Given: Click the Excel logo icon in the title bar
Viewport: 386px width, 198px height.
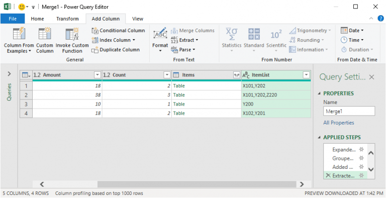Looking at the screenshot, I should click(7, 7).
